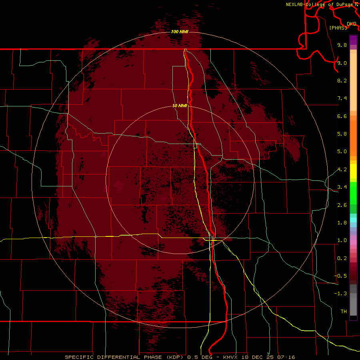Viewport: 360px width, 360px height.
Task: Select the 8.2 scale value
Action: pos(342,80)
